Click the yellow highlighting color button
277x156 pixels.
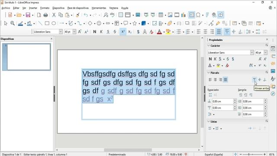point(168,32)
